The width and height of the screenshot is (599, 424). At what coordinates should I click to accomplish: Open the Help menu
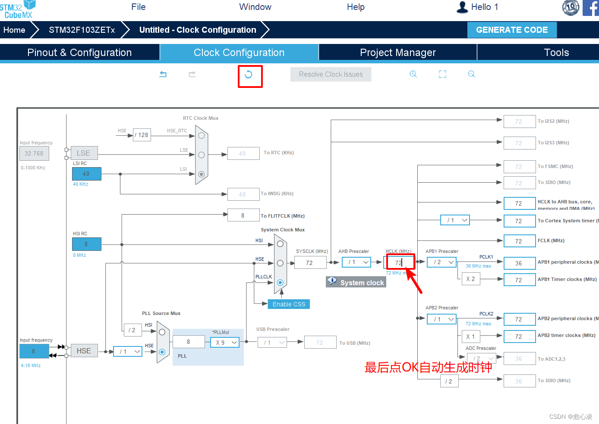tap(356, 7)
